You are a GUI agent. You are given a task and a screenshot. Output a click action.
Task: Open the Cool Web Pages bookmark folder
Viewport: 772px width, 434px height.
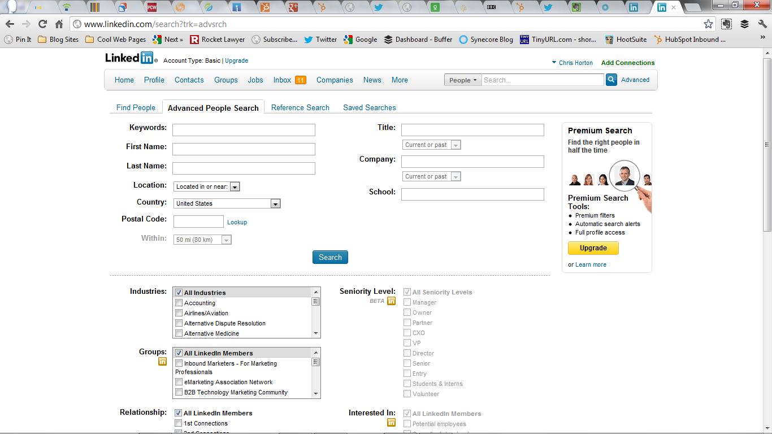point(115,40)
